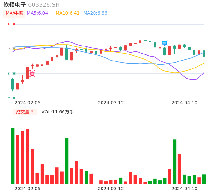Click the blue event marker icon near the price peak
This screenshot has height=193, width=219.
[165, 43]
